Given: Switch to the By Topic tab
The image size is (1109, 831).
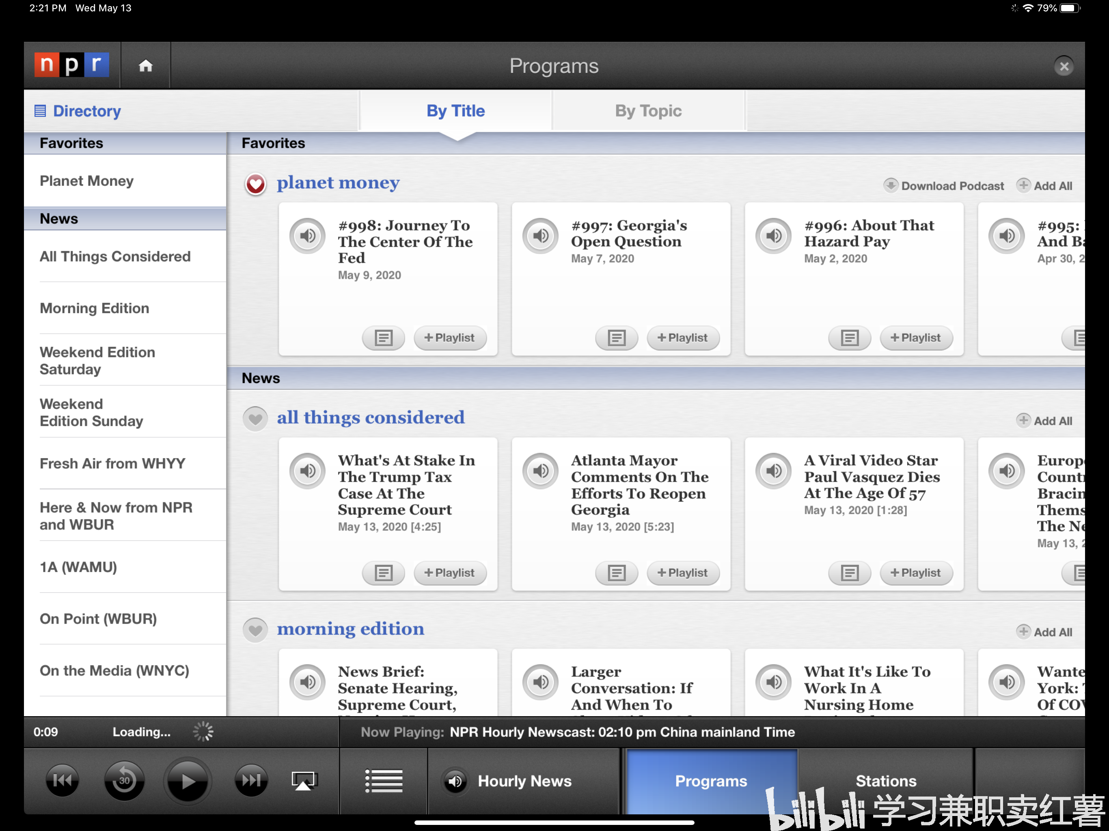Looking at the screenshot, I should click(648, 111).
